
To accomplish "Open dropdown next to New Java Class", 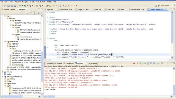I will tap(43, 5).
